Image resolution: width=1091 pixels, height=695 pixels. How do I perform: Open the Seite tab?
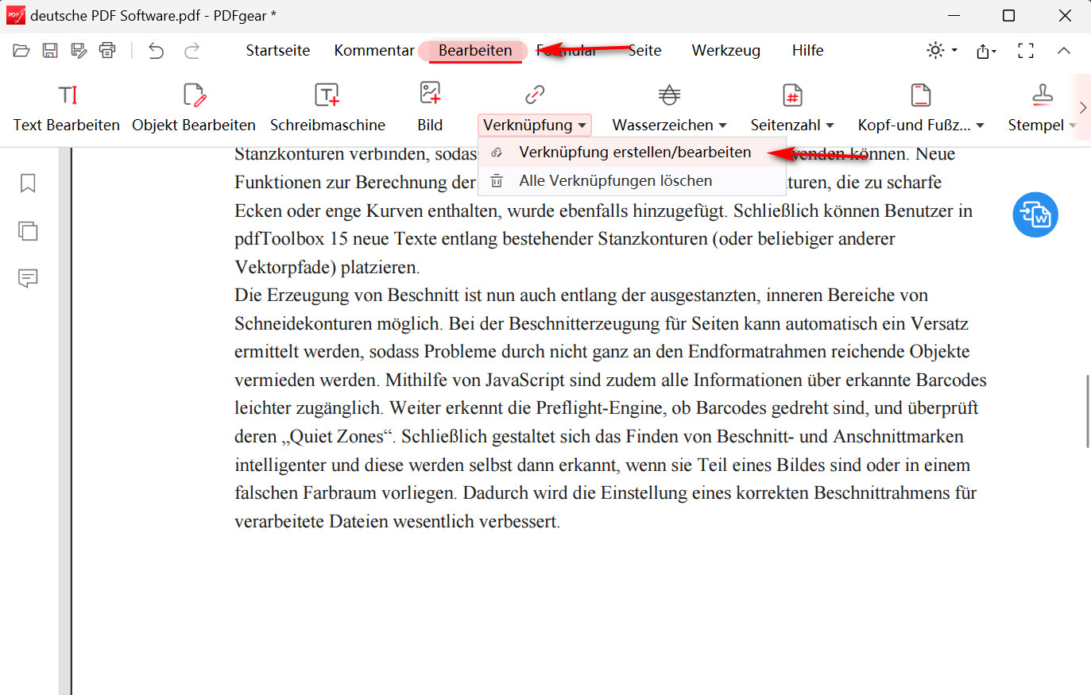click(x=644, y=51)
